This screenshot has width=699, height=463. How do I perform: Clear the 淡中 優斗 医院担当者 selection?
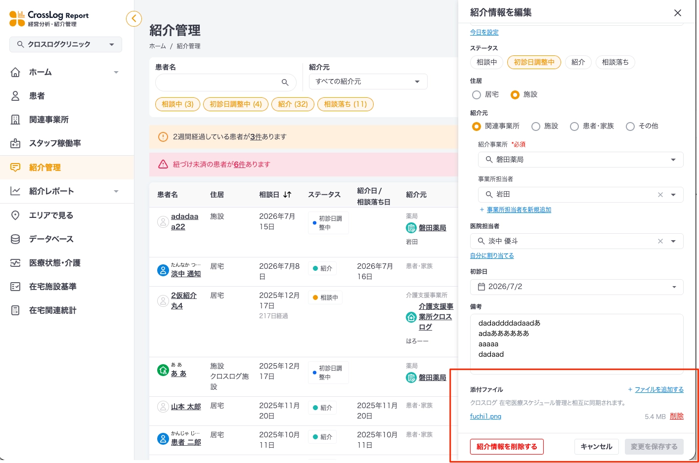660,241
